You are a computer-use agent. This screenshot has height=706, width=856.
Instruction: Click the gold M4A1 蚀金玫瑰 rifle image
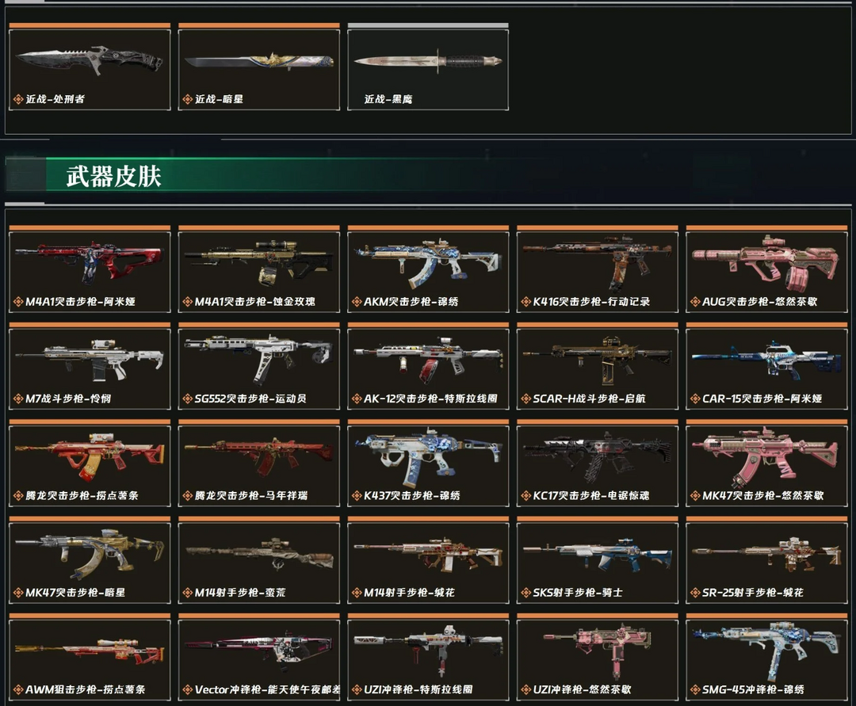[x=258, y=261]
